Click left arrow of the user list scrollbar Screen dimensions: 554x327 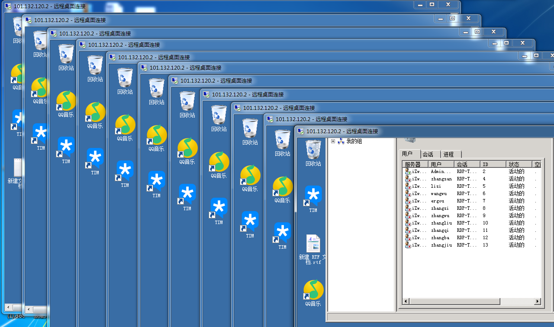(x=406, y=301)
